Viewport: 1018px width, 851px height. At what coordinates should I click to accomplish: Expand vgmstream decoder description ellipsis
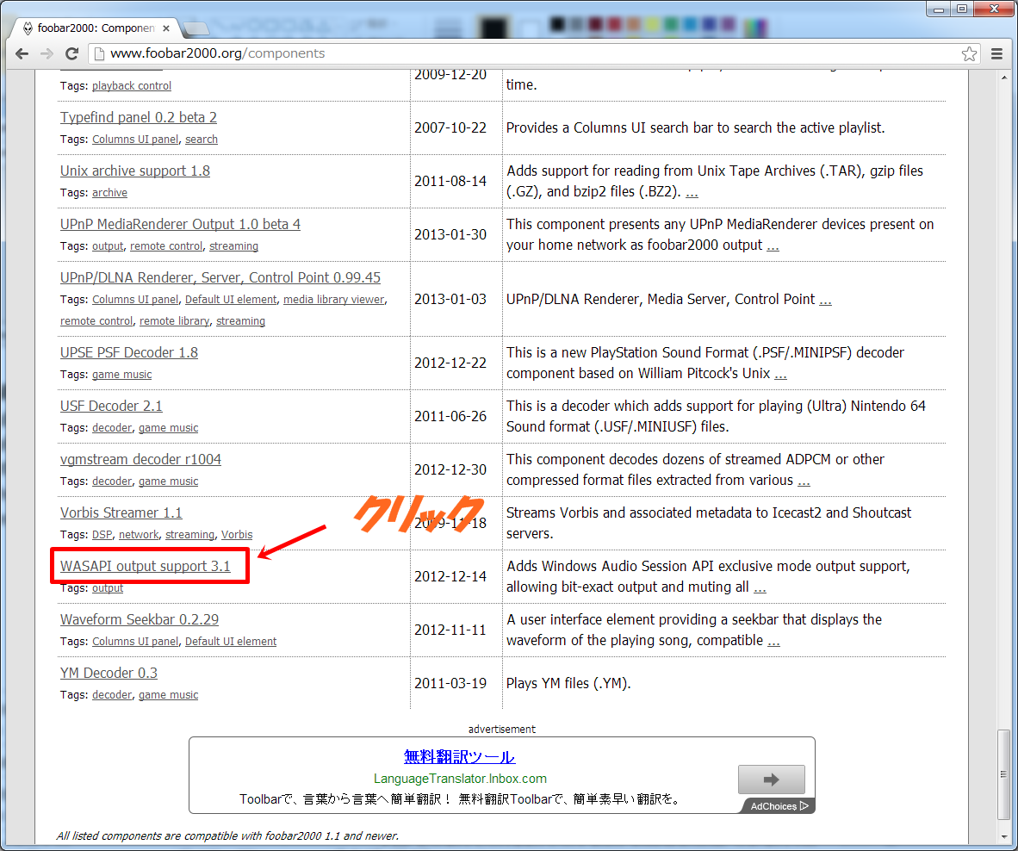tap(804, 481)
